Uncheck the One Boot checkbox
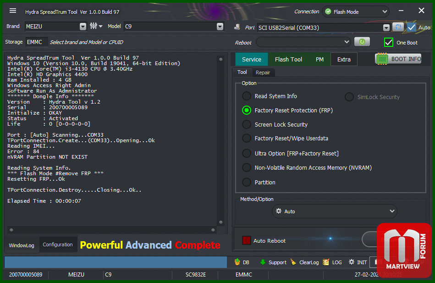Viewport: 435px width, 283px height. click(389, 42)
